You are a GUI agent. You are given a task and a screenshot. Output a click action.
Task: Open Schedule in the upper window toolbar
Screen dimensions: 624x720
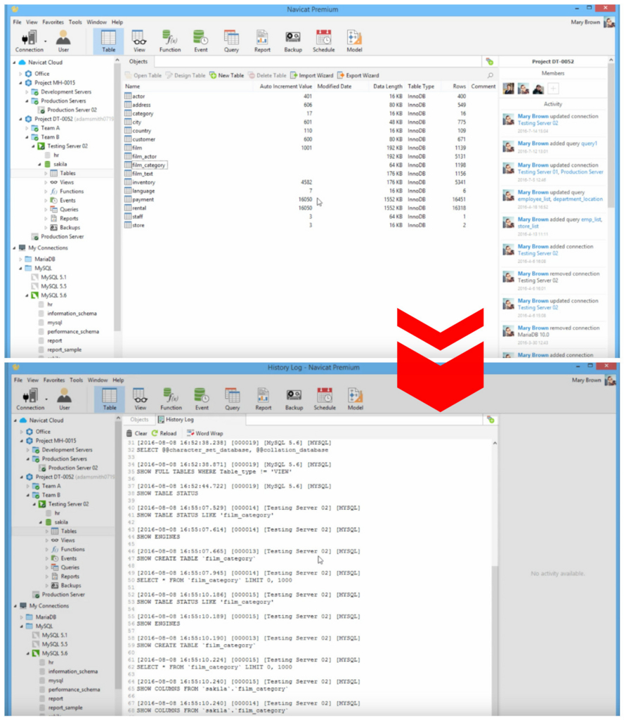pos(323,41)
